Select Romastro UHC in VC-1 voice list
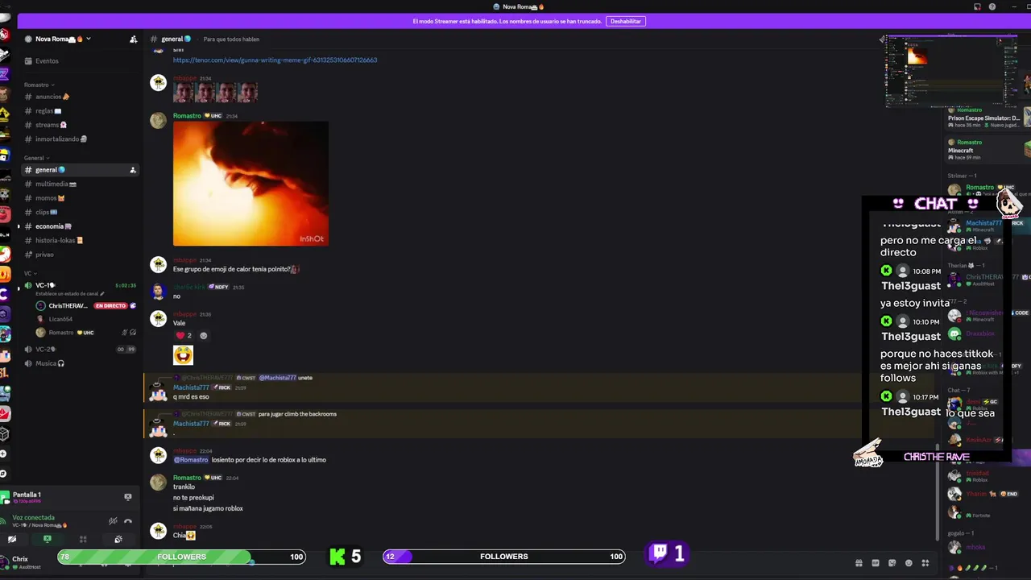This screenshot has width=1031, height=580. click(x=71, y=333)
